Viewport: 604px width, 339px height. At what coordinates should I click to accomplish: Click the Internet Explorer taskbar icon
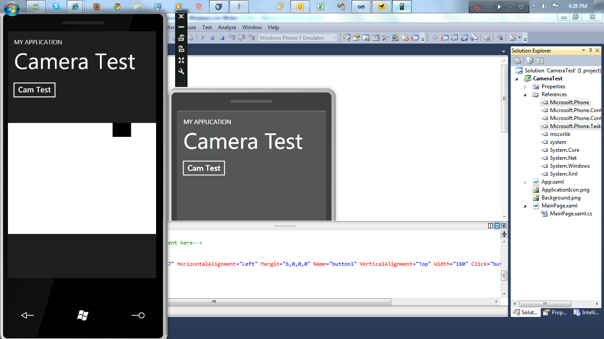point(76,7)
